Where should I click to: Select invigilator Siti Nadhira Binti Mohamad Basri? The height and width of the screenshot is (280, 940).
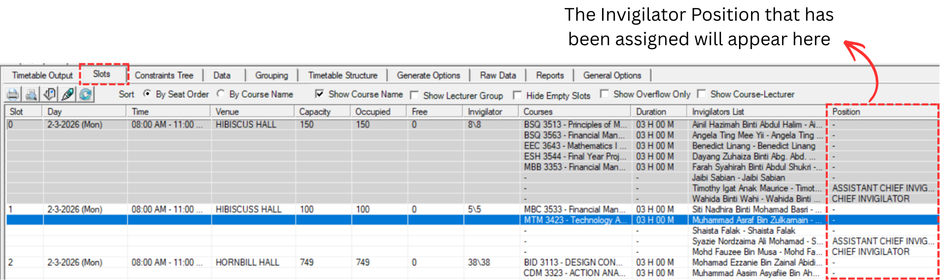(757, 209)
